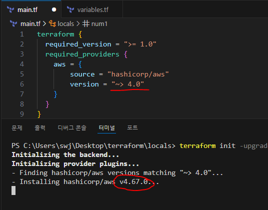Click 'Initializing provider plugins...' terminal line
Viewport: 268px width, 210px height.
tap(75, 164)
